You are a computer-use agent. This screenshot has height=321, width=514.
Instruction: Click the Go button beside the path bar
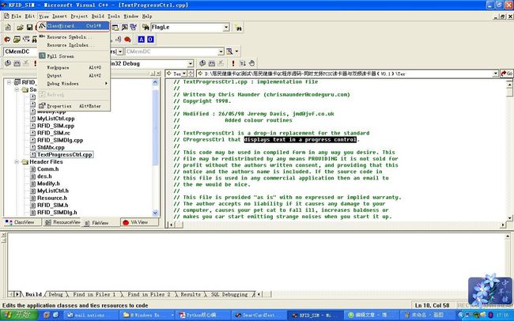click(x=506, y=74)
